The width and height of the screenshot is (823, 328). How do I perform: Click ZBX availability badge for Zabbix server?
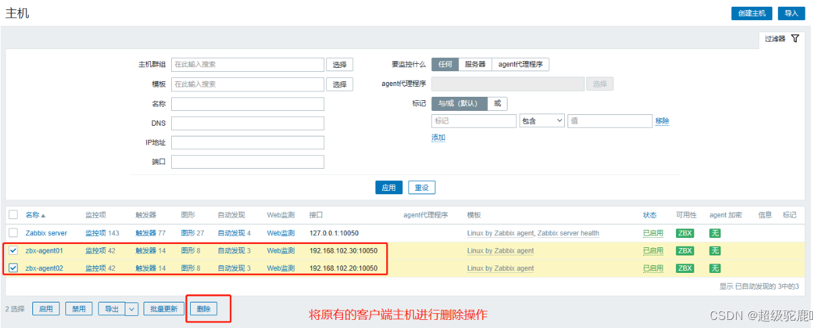(x=685, y=233)
